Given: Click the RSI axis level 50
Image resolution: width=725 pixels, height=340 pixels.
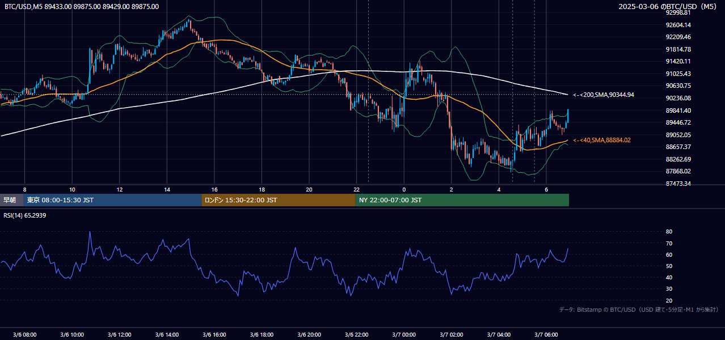Looking at the screenshot, I should 669,266.
